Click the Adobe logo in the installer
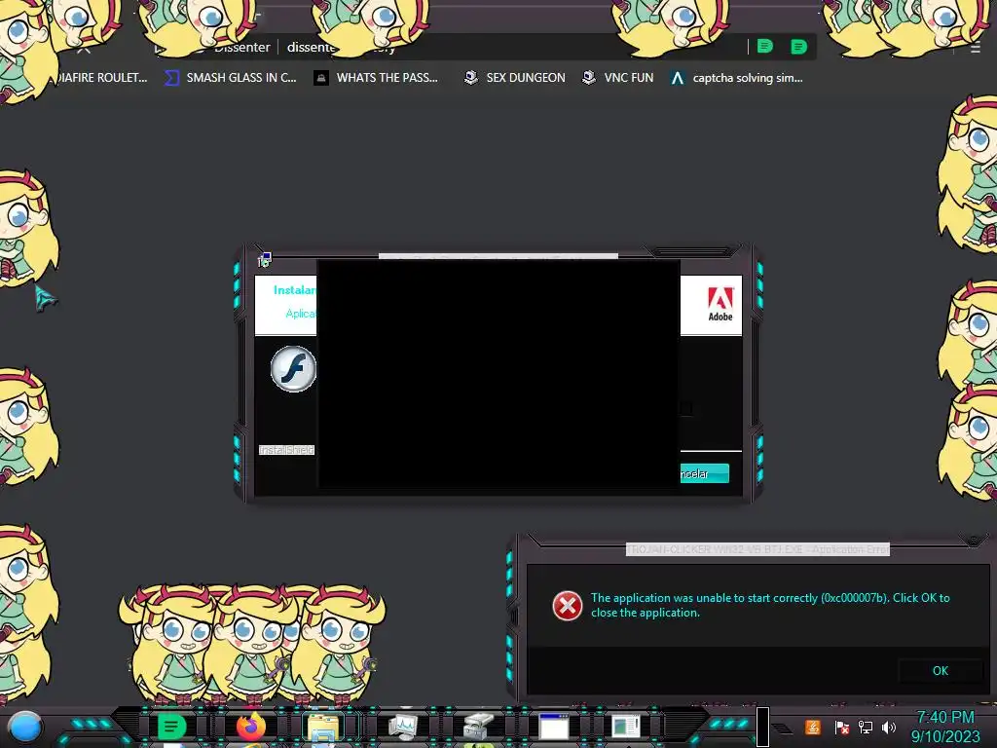Screen dimensions: 997x748 (x=720, y=304)
